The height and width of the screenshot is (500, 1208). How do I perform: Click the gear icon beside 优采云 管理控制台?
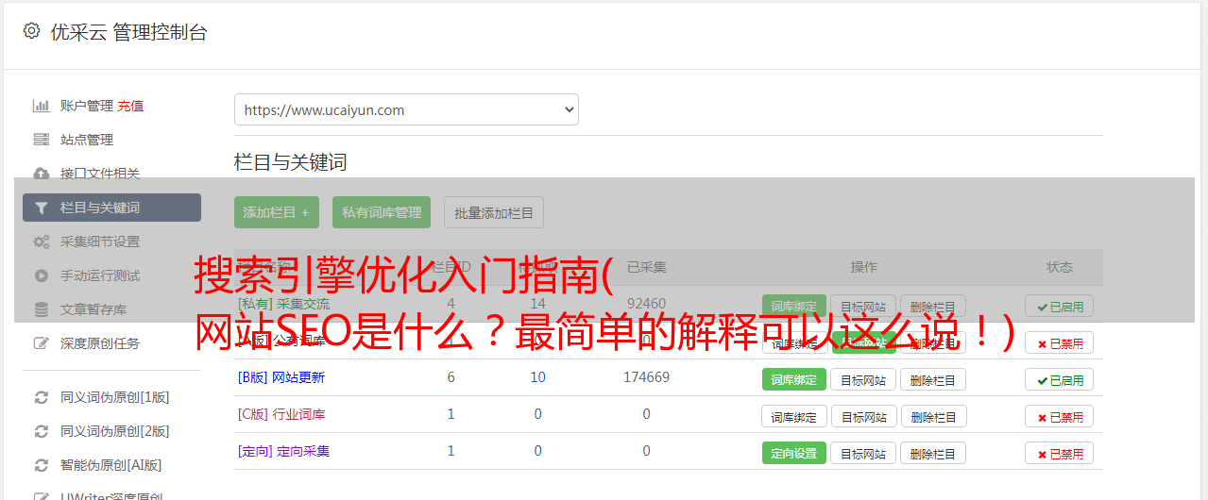coord(31,31)
